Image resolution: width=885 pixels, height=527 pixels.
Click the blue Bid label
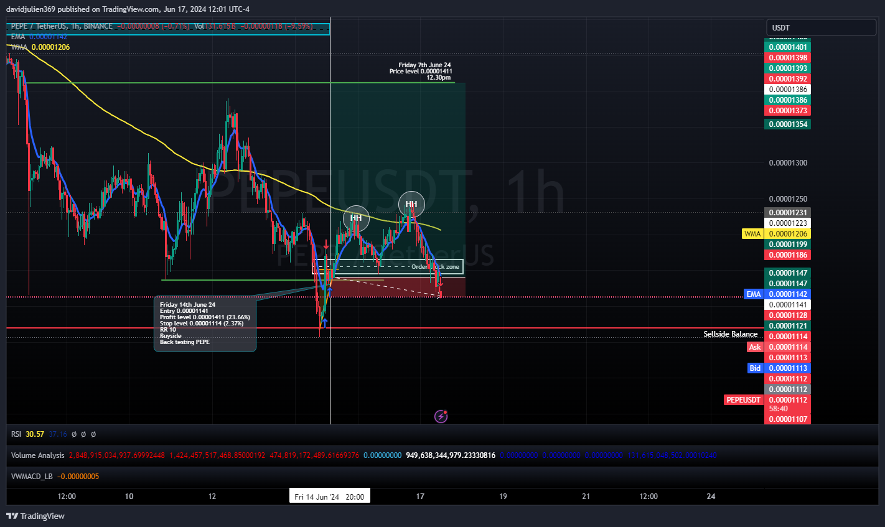[755, 368]
